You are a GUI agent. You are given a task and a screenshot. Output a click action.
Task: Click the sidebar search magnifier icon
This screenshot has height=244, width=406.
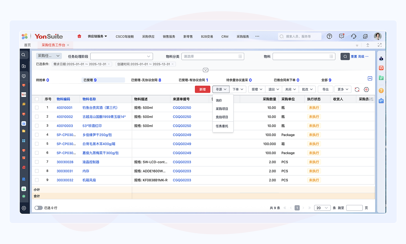coord(24,55)
